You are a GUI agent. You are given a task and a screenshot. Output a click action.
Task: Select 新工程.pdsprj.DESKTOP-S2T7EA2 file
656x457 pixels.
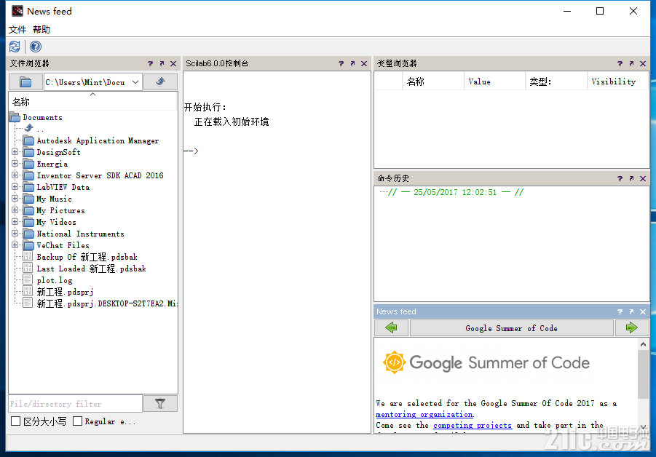pyautogui.click(x=106, y=303)
